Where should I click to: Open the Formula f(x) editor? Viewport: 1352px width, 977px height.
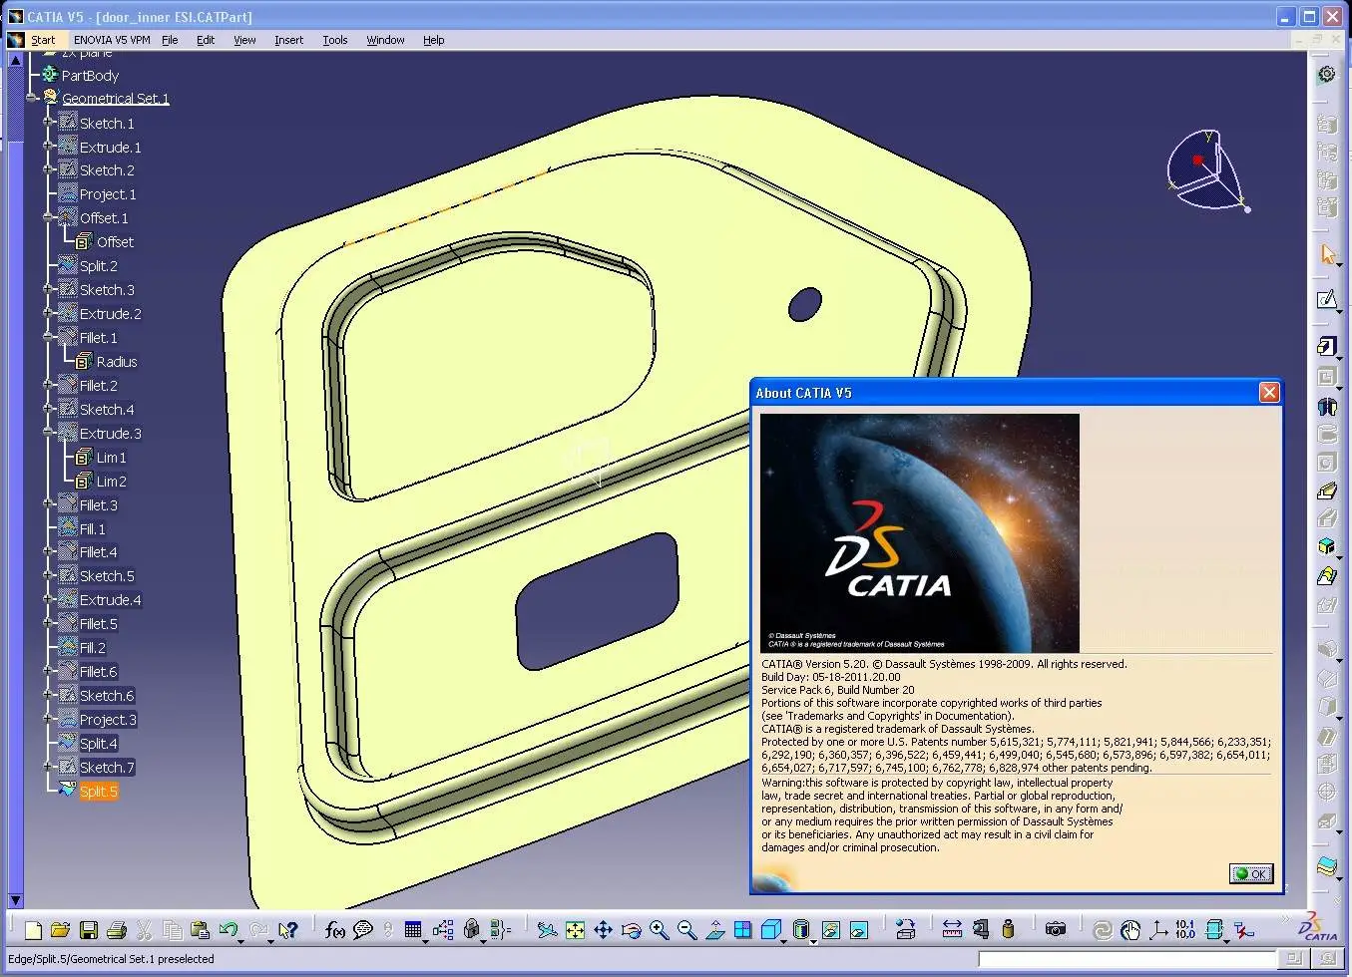pyautogui.click(x=335, y=930)
